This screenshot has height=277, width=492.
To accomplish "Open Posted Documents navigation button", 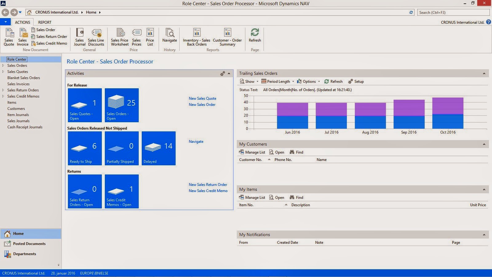I will (x=31, y=244).
